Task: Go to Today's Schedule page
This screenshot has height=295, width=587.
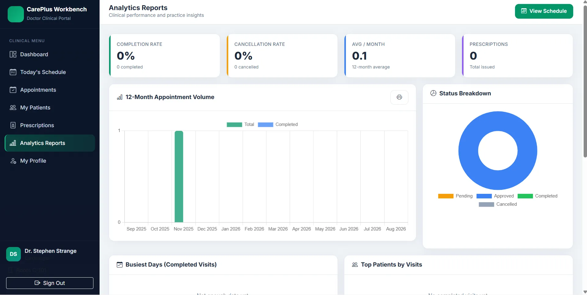Action: 50,72
